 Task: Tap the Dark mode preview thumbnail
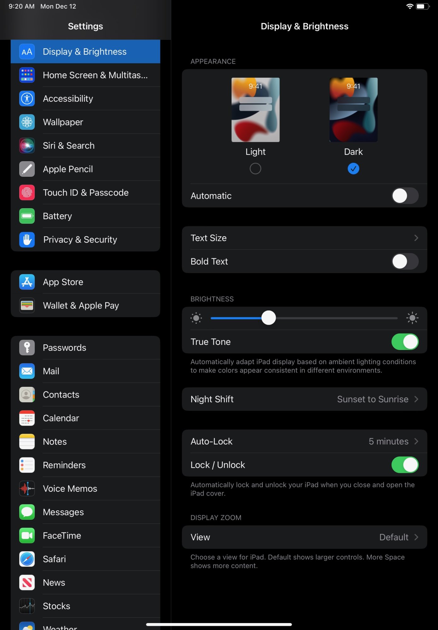pyautogui.click(x=353, y=110)
